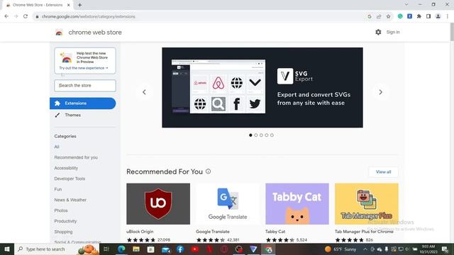
Task: Open Chrome's three-dot menu
Action: pos(448,16)
